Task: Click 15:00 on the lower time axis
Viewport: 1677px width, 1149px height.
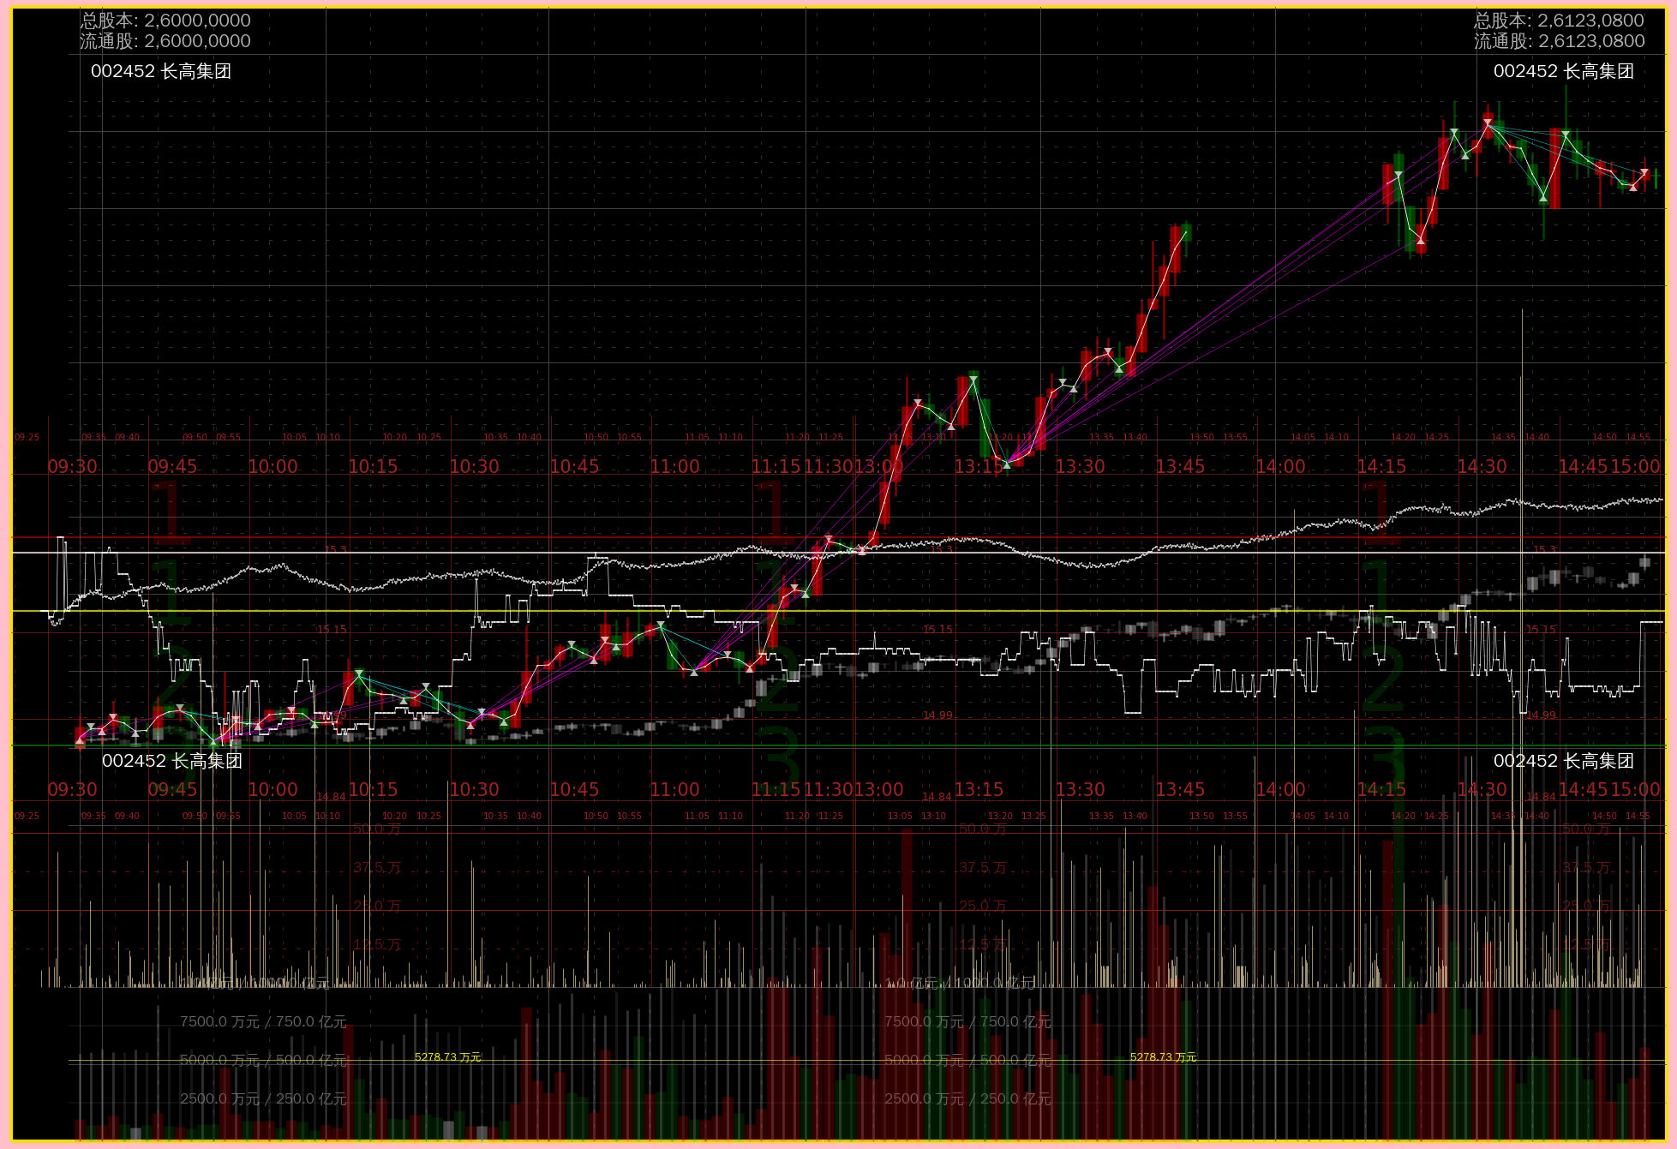Action: pyautogui.click(x=1636, y=789)
